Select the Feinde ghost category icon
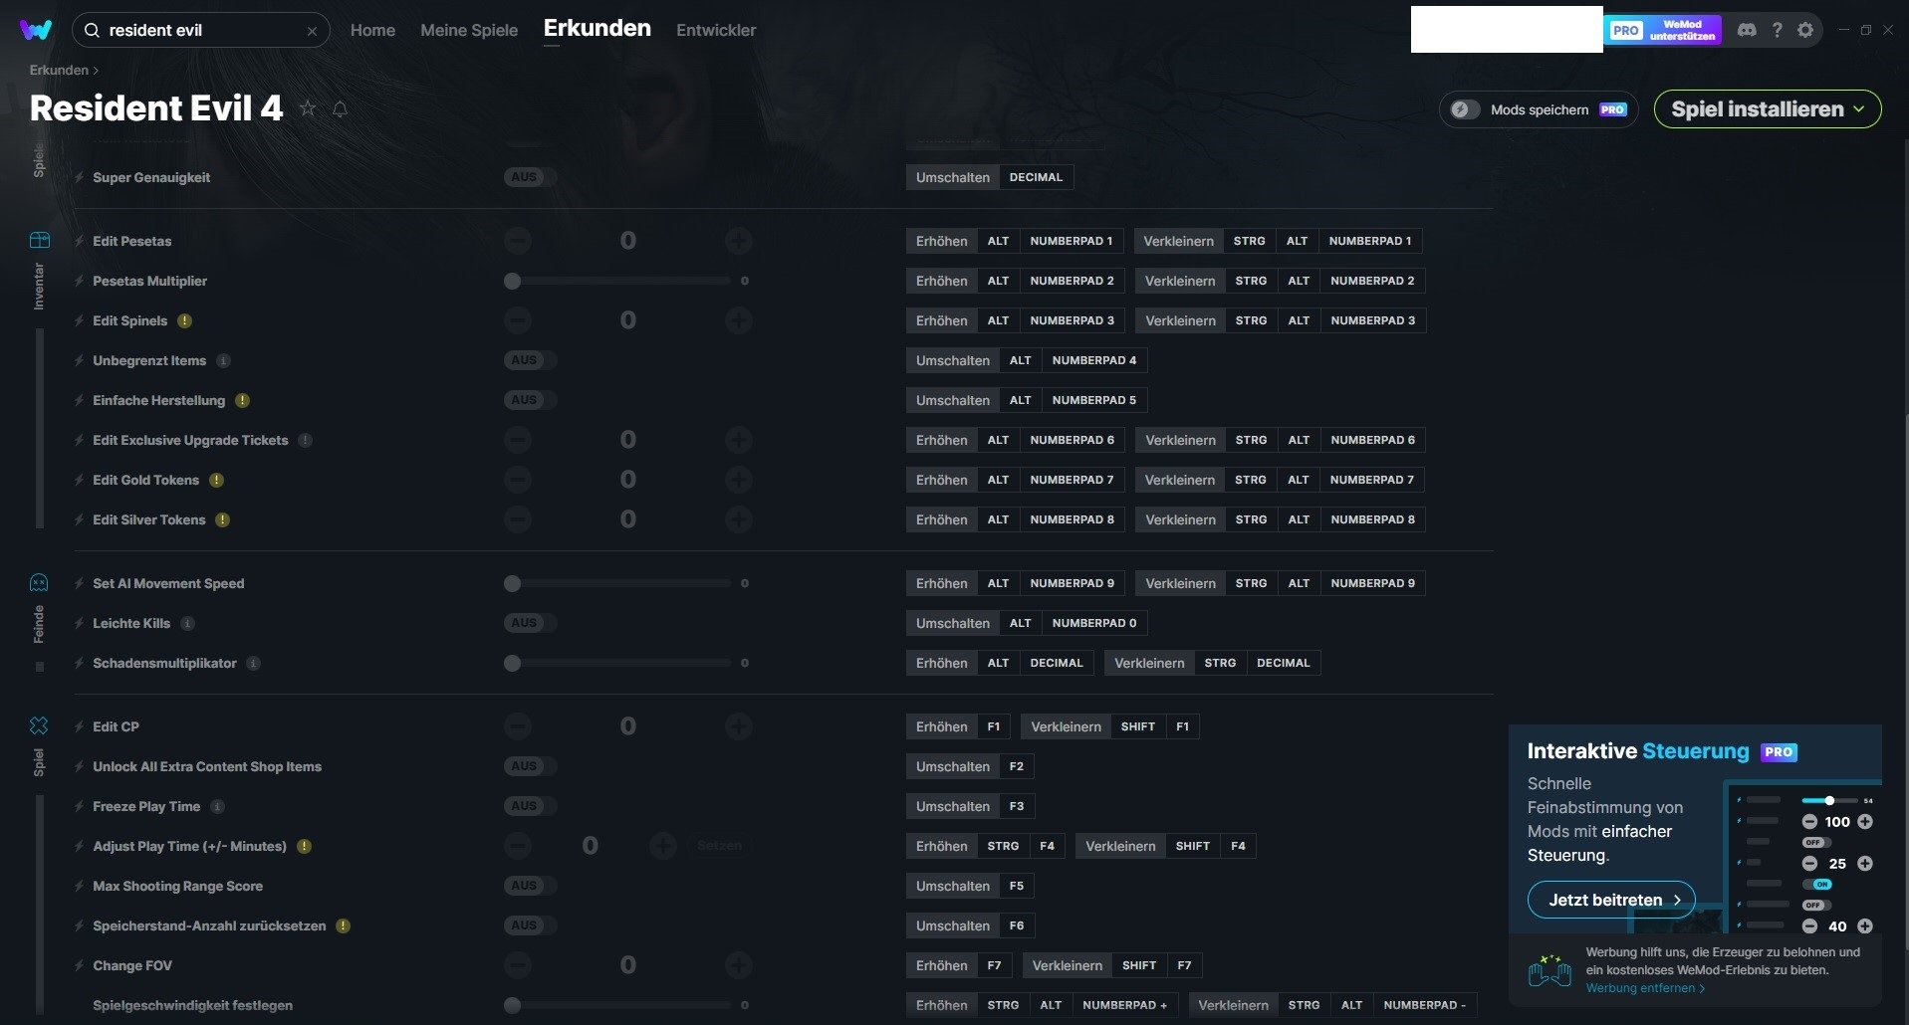The image size is (1909, 1025). (x=39, y=582)
